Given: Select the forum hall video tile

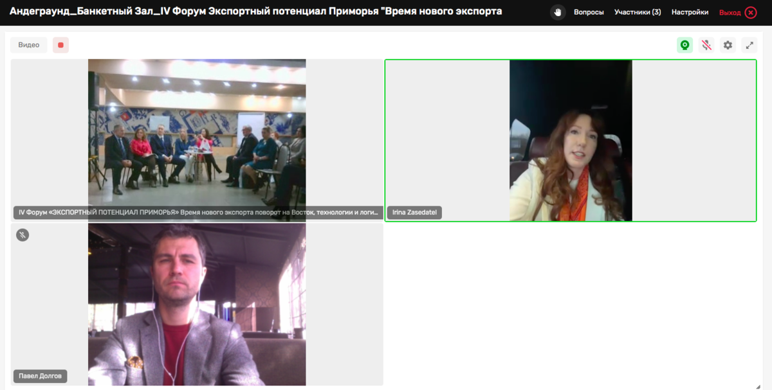Looking at the screenshot, I should (197, 140).
